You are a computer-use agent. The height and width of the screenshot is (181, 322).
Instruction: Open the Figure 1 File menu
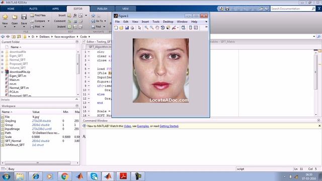[x=117, y=22]
